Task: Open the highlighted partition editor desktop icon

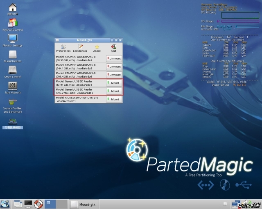Action: [x=13, y=124]
